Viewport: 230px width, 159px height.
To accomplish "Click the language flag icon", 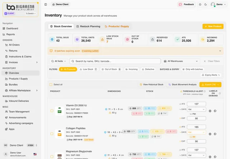I will [35, 154].
